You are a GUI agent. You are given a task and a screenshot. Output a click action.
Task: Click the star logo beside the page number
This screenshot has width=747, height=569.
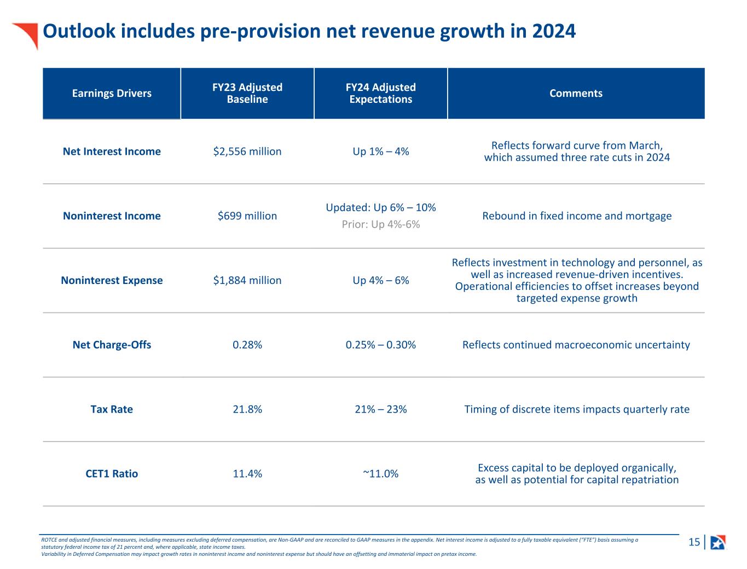(x=717, y=542)
